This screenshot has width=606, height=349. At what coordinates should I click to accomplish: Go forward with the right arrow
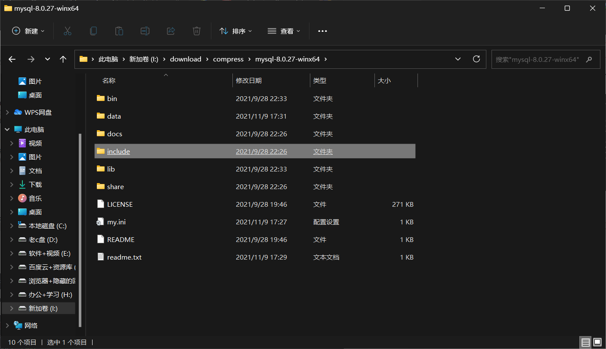point(31,59)
